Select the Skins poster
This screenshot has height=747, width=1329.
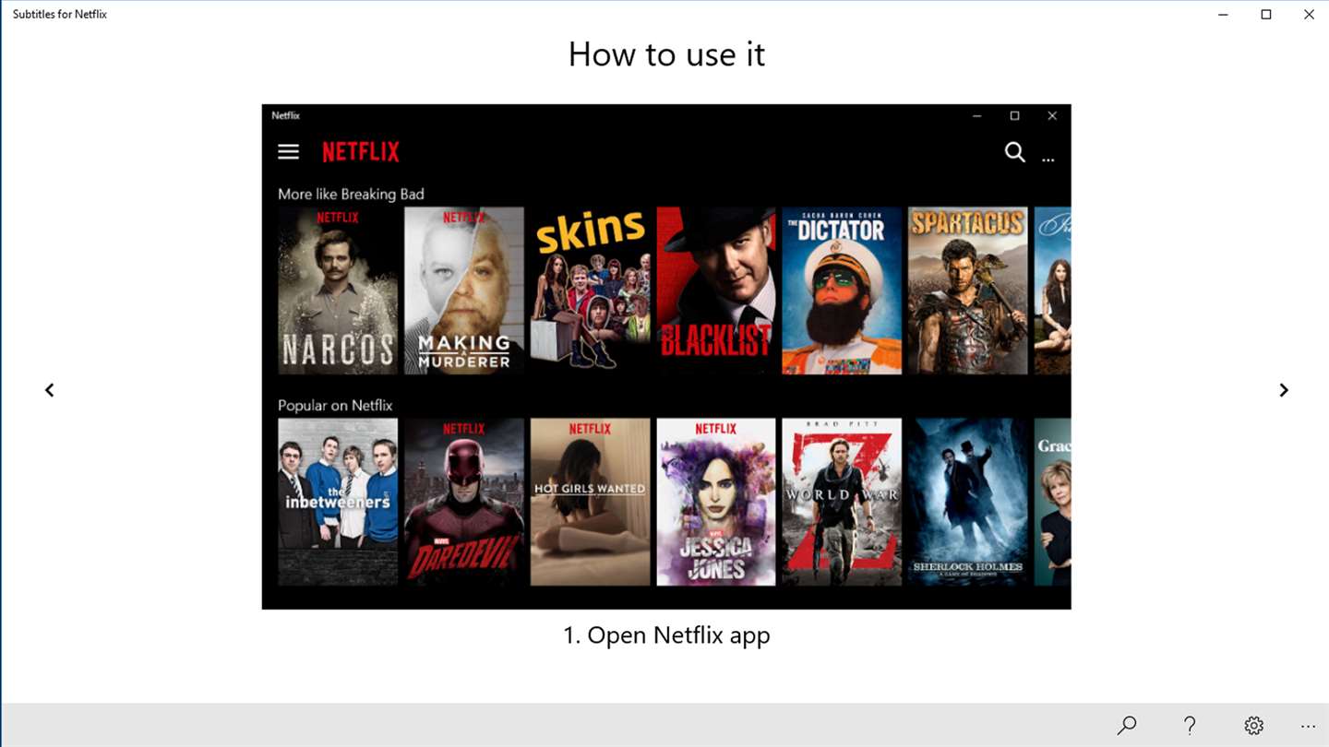tap(590, 290)
